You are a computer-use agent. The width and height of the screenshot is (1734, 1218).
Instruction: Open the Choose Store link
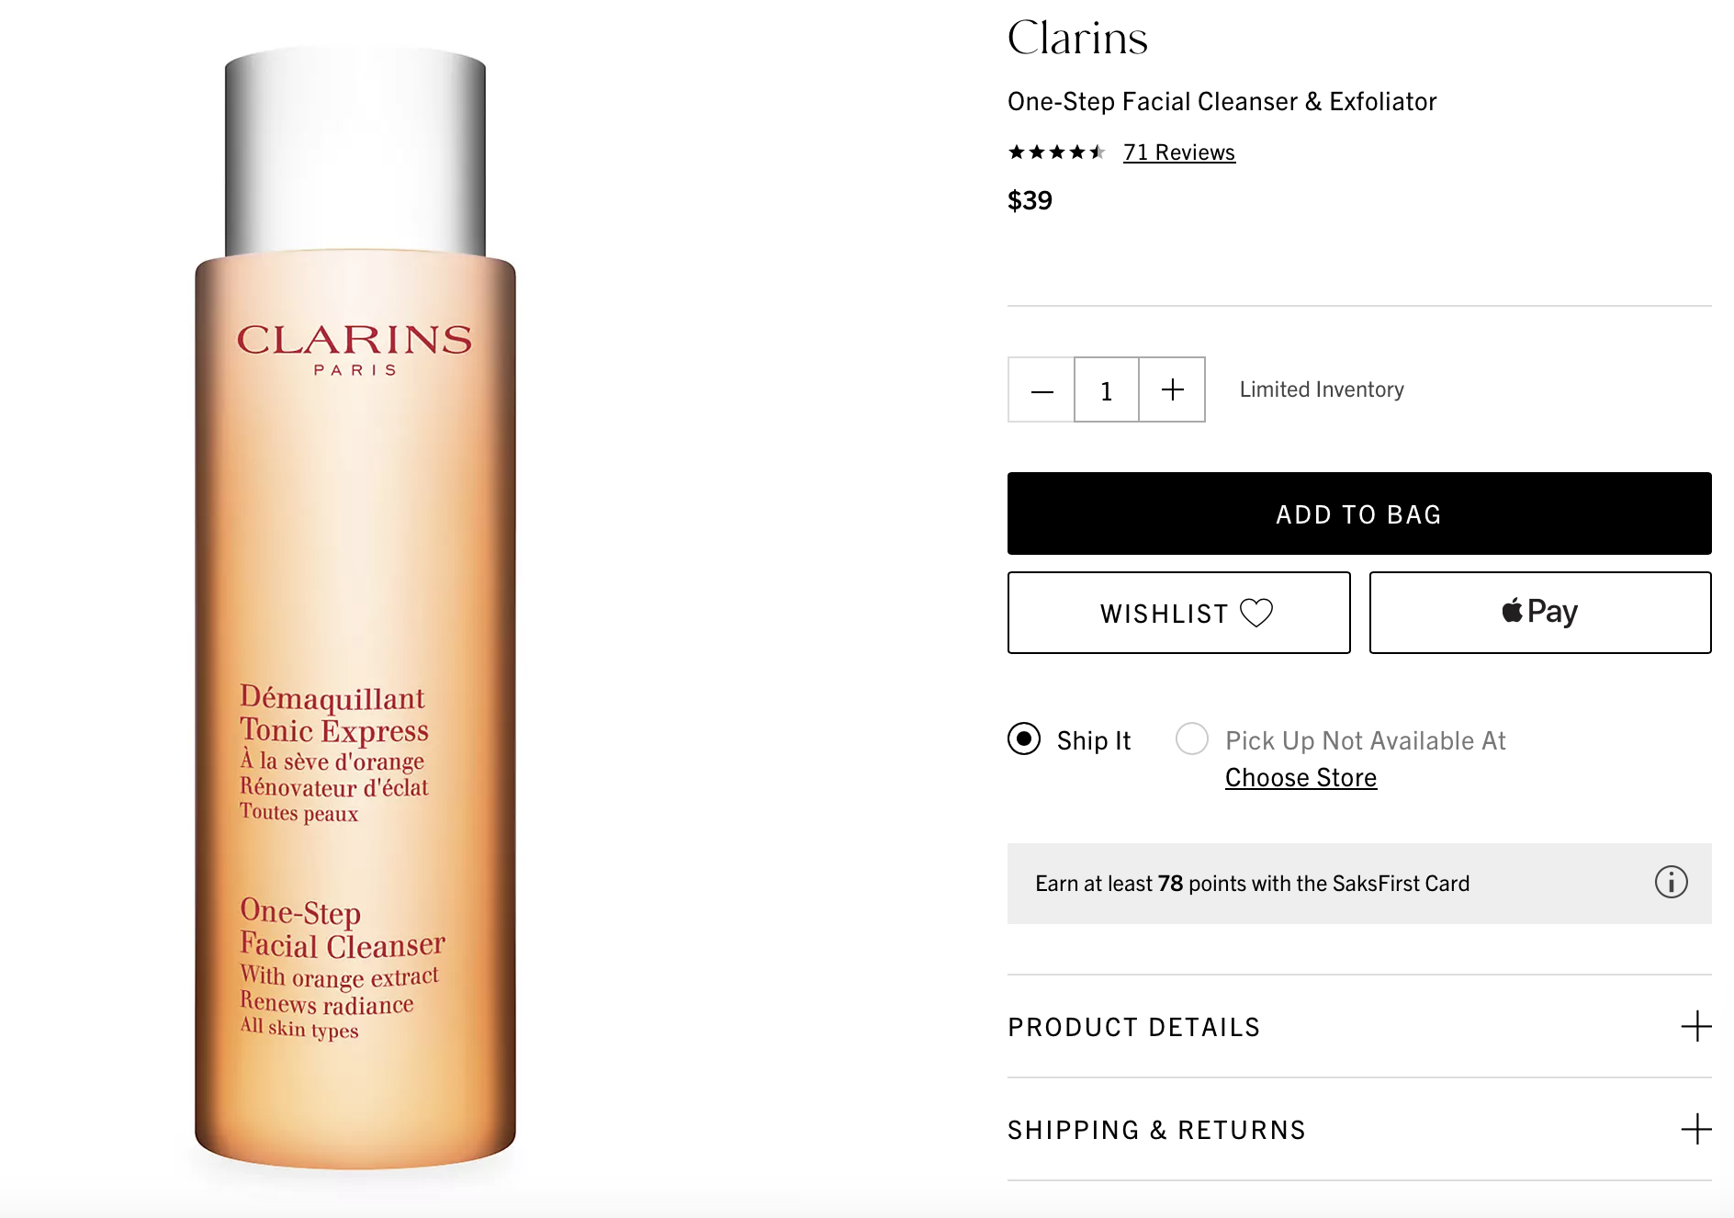point(1301,778)
